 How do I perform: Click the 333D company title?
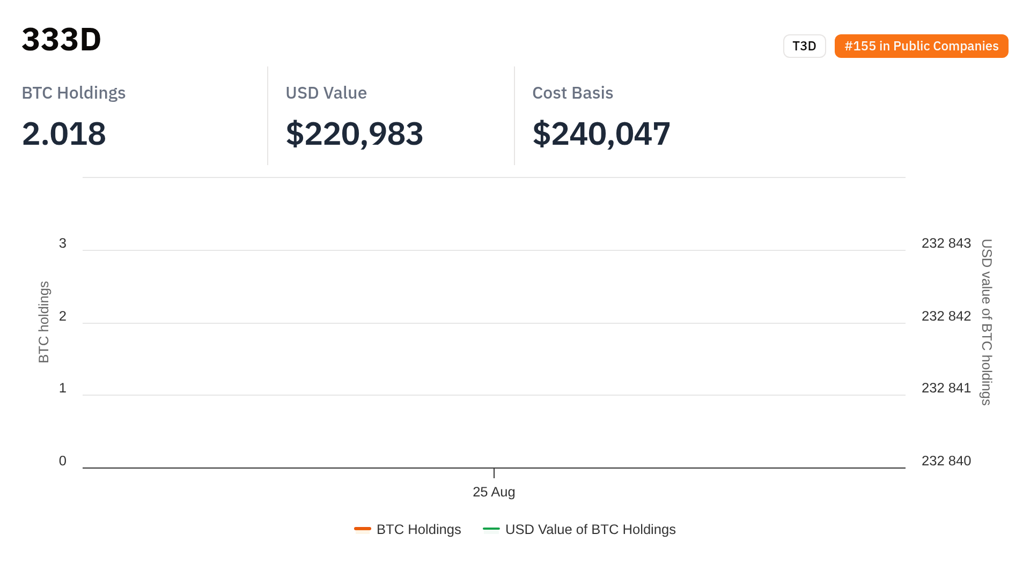tap(62, 40)
